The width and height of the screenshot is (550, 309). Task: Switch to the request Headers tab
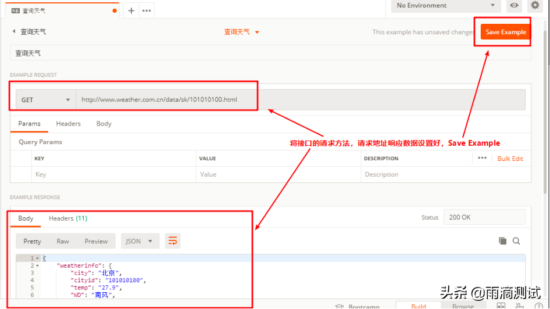coord(68,124)
